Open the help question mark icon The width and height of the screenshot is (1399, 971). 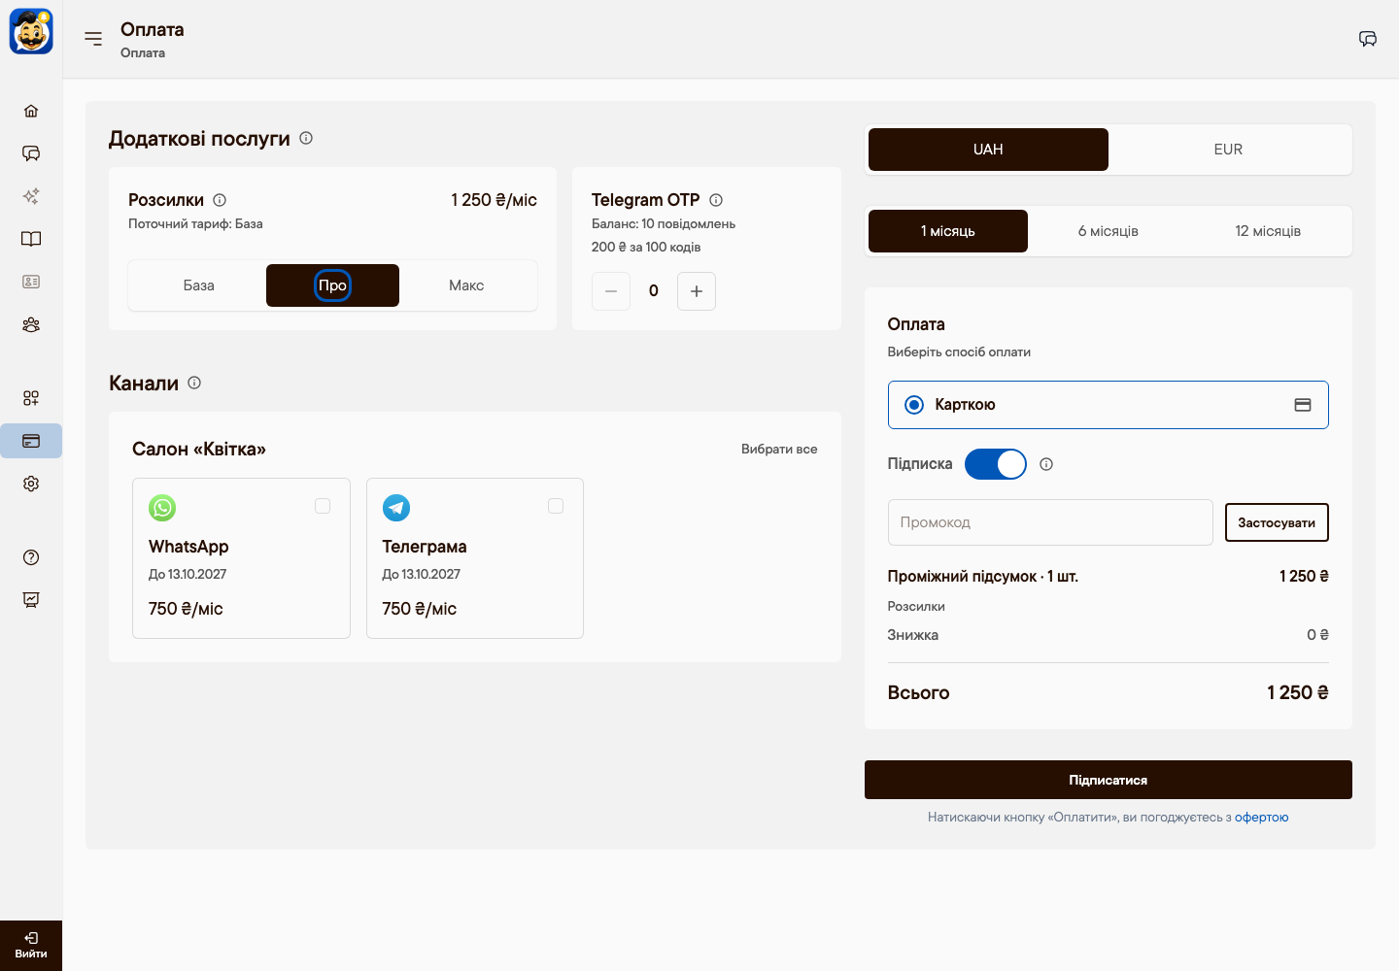click(31, 557)
